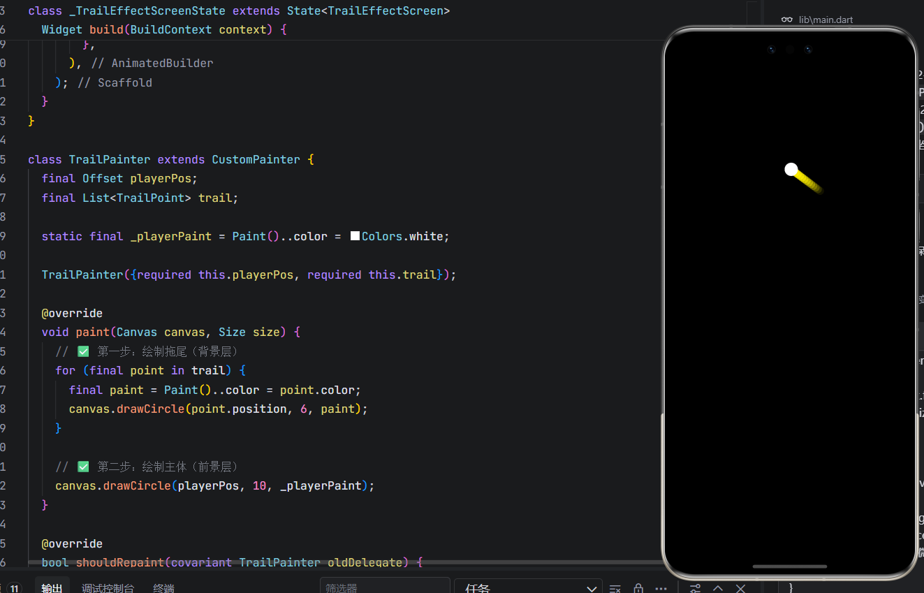This screenshot has width=924, height=593.
Task: Click the // AnimatedBuilder closing comment
Action: click(x=152, y=63)
